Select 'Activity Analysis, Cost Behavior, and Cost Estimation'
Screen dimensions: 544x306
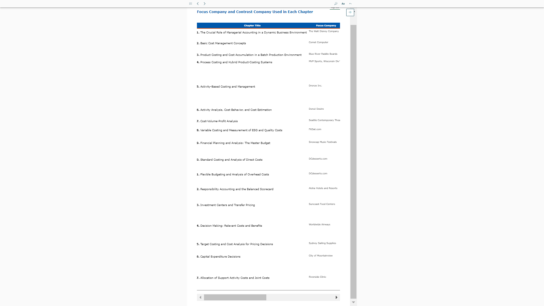(236, 110)
